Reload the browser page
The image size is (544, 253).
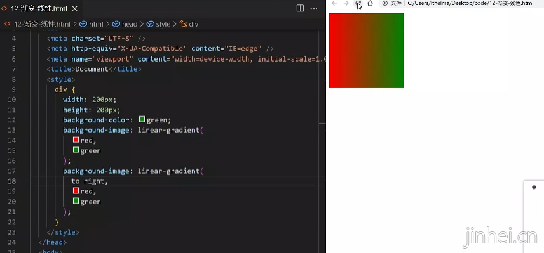pyautogui.click(x=358, y=3)
